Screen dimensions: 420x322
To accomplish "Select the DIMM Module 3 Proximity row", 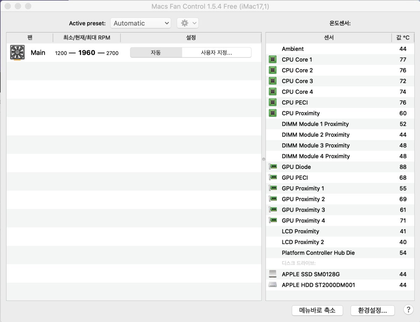I will click(340, 145).
